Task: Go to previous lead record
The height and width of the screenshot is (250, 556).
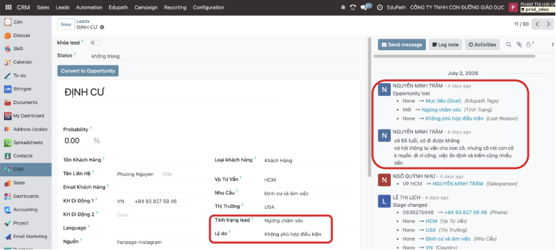Action: (x=538, y=24)
